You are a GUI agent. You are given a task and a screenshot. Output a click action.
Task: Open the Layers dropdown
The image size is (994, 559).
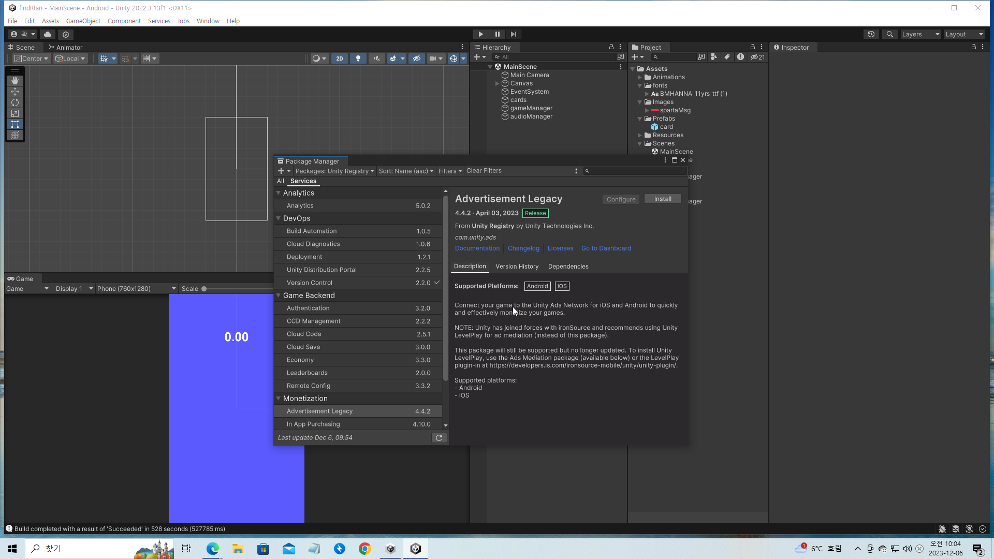pyautogui.click(x=921, y=34)
